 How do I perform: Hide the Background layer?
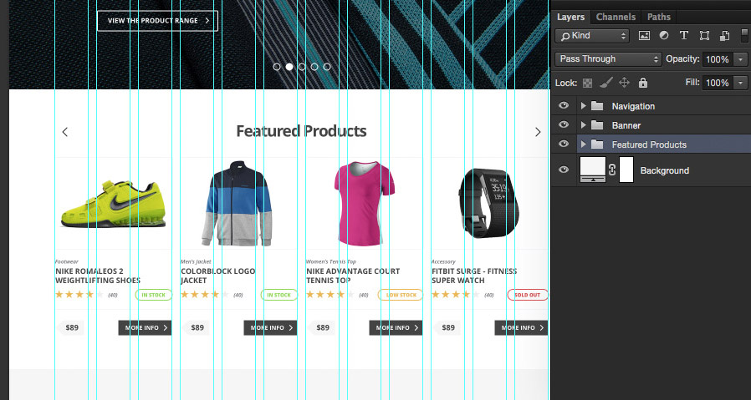coord(564,170)
